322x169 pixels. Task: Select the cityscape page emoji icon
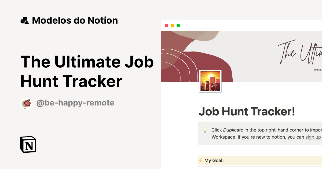pyautogui.click(x=210, y=81)
